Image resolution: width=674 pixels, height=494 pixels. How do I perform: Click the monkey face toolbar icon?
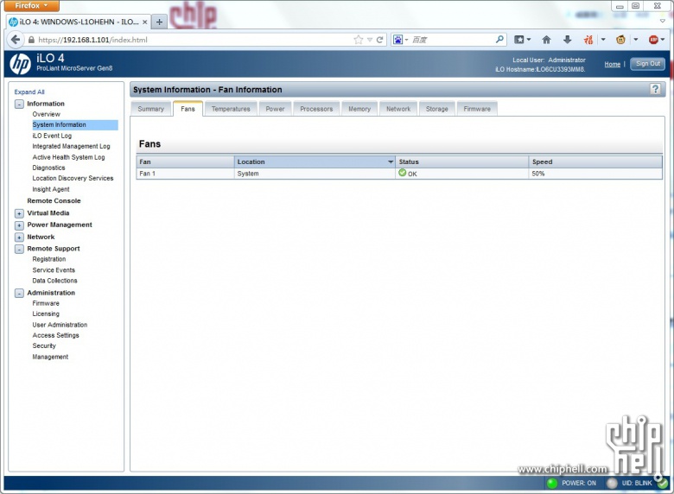click(x=620, y=40)
